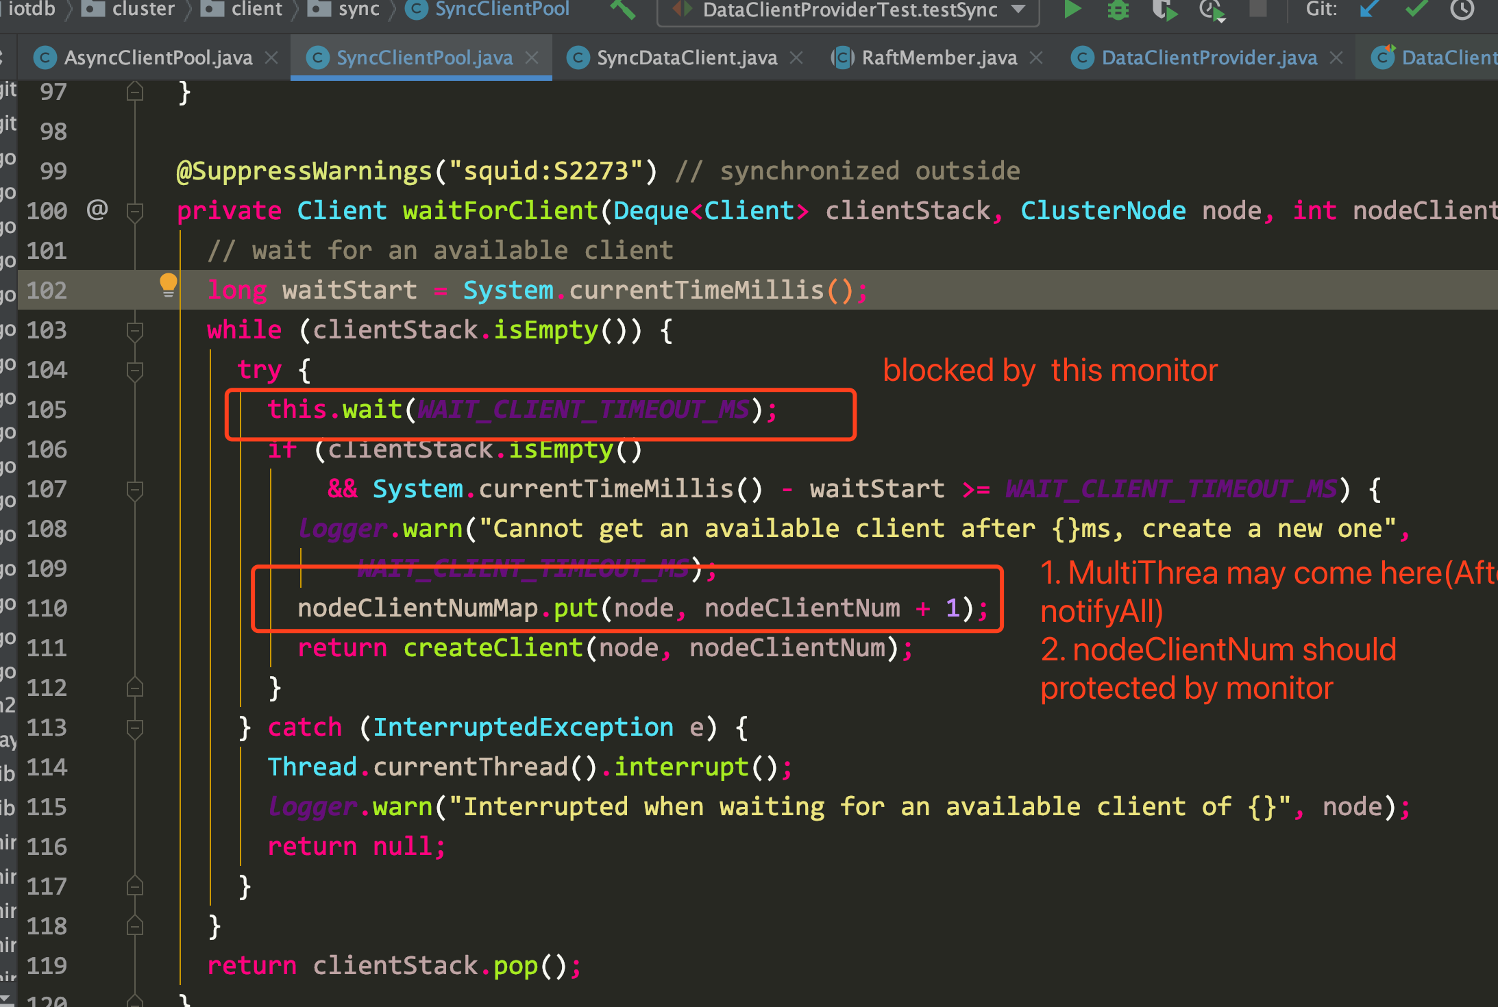
Task: Open the profiler run icon with dropdown
Action: [1212, 10]
